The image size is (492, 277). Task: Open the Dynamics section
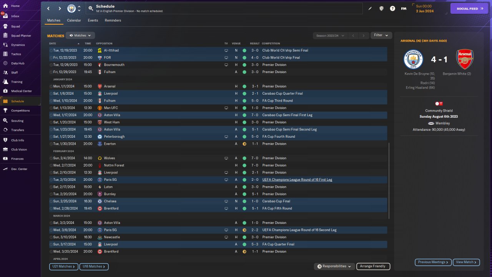pyautogui.click(x=18, y=45)
